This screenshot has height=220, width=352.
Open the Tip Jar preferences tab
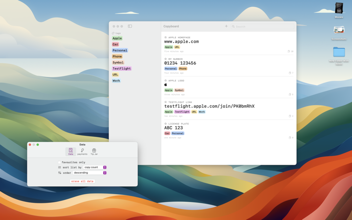(94, 152)
